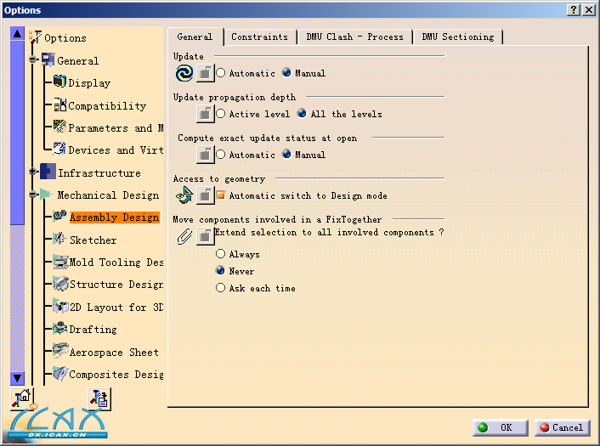600x446 pixels.
Task: Click the blue spiral Update icon
Action: (184, 73)
